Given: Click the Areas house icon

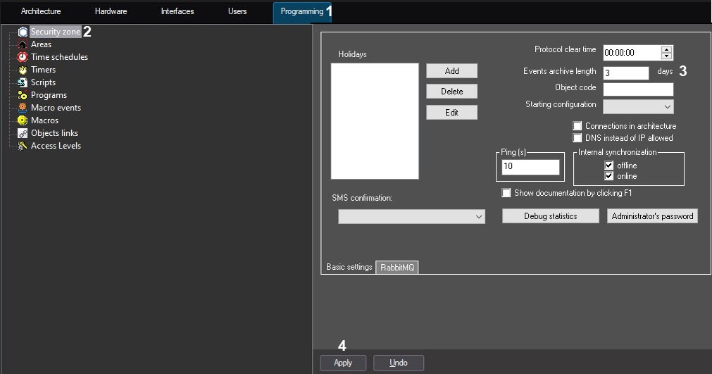Looking at the screenshot, I should pos(23,44).
